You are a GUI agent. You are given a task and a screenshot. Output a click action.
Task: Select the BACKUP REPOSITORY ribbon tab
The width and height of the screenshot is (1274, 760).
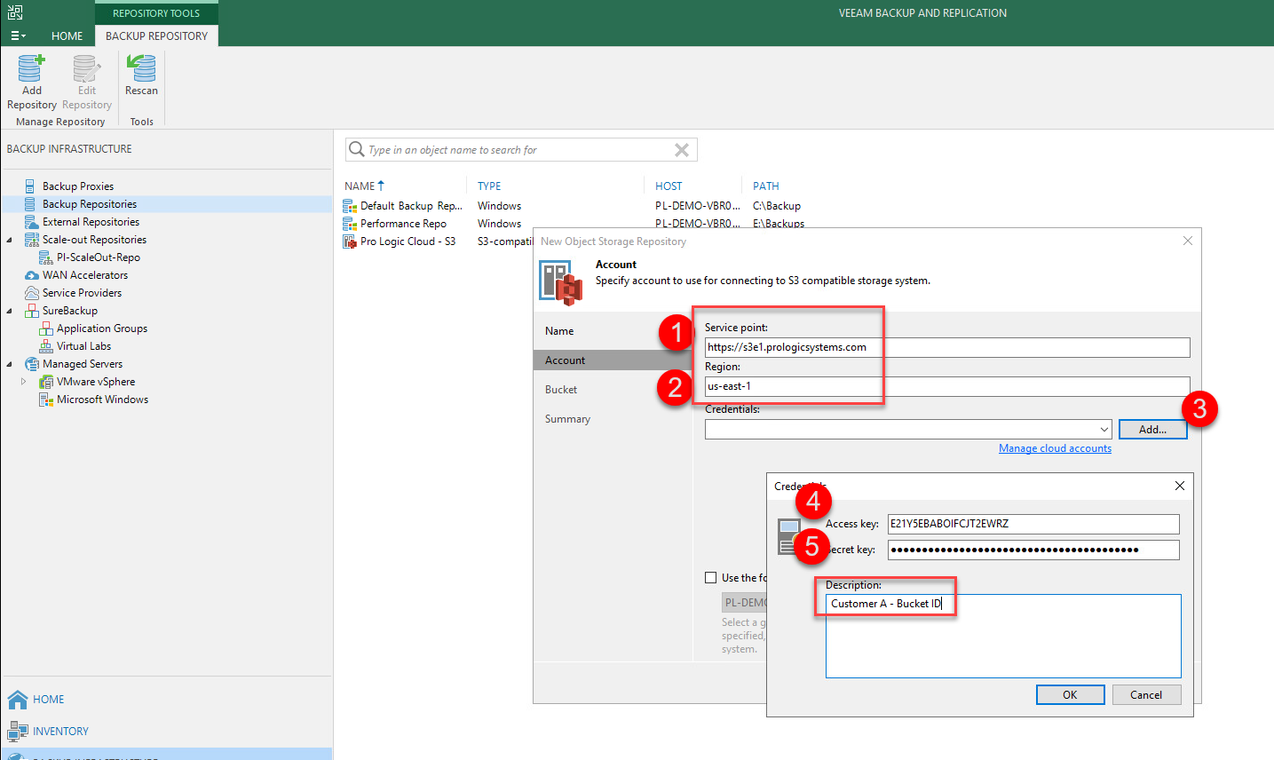click(x=156, y=36)
